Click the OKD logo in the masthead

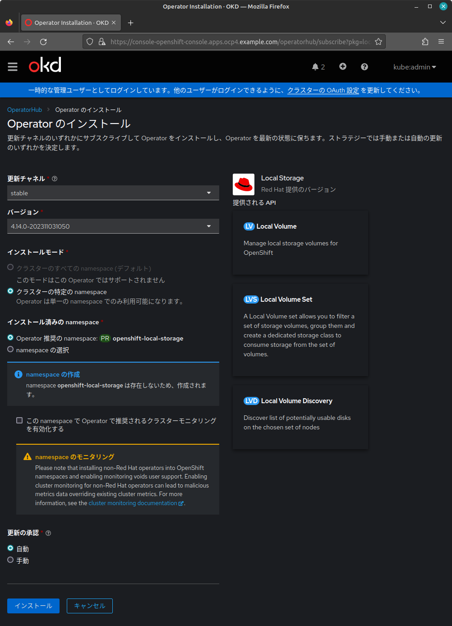pos(44,65)
